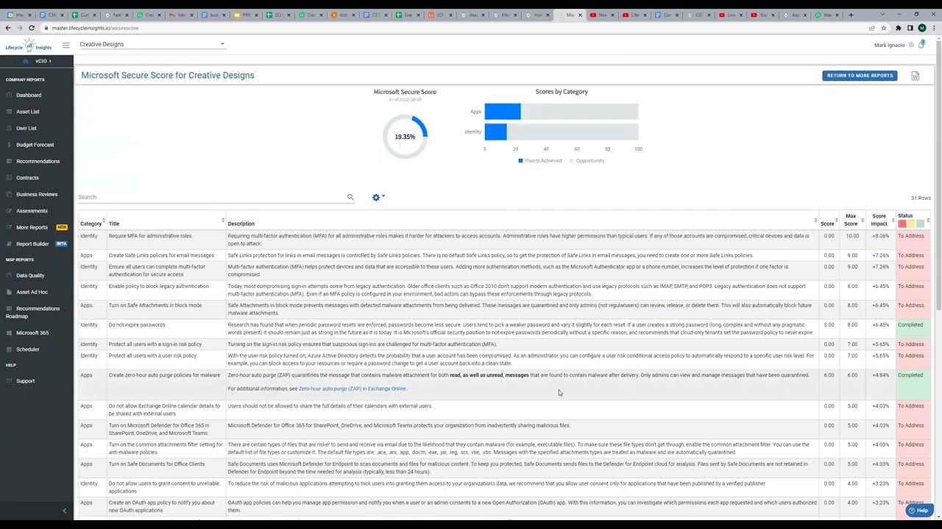Open the hamburger menu next to the logo
Viewport: 942px width, 529px height.
click(x=66, y=45)
